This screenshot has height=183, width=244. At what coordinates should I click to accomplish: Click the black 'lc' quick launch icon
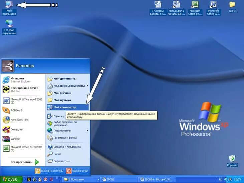tap(29, 180)
